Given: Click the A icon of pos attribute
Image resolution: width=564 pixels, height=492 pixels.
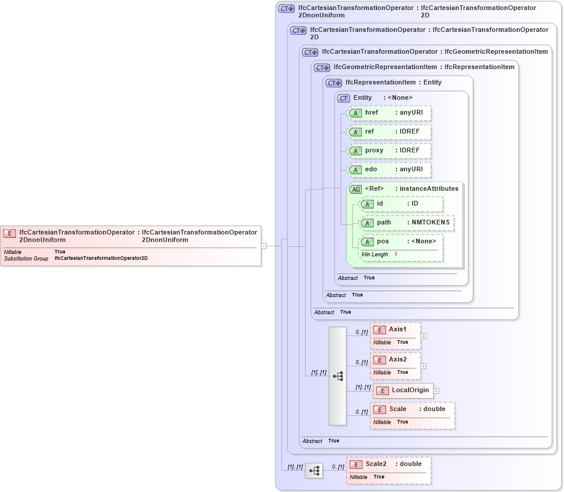Looking at the screenshot, I should coord(367,241).
